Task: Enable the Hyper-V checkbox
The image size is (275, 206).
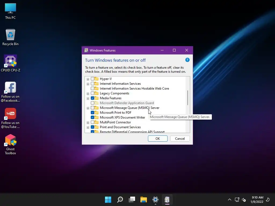Action: (x=92, y=79)
